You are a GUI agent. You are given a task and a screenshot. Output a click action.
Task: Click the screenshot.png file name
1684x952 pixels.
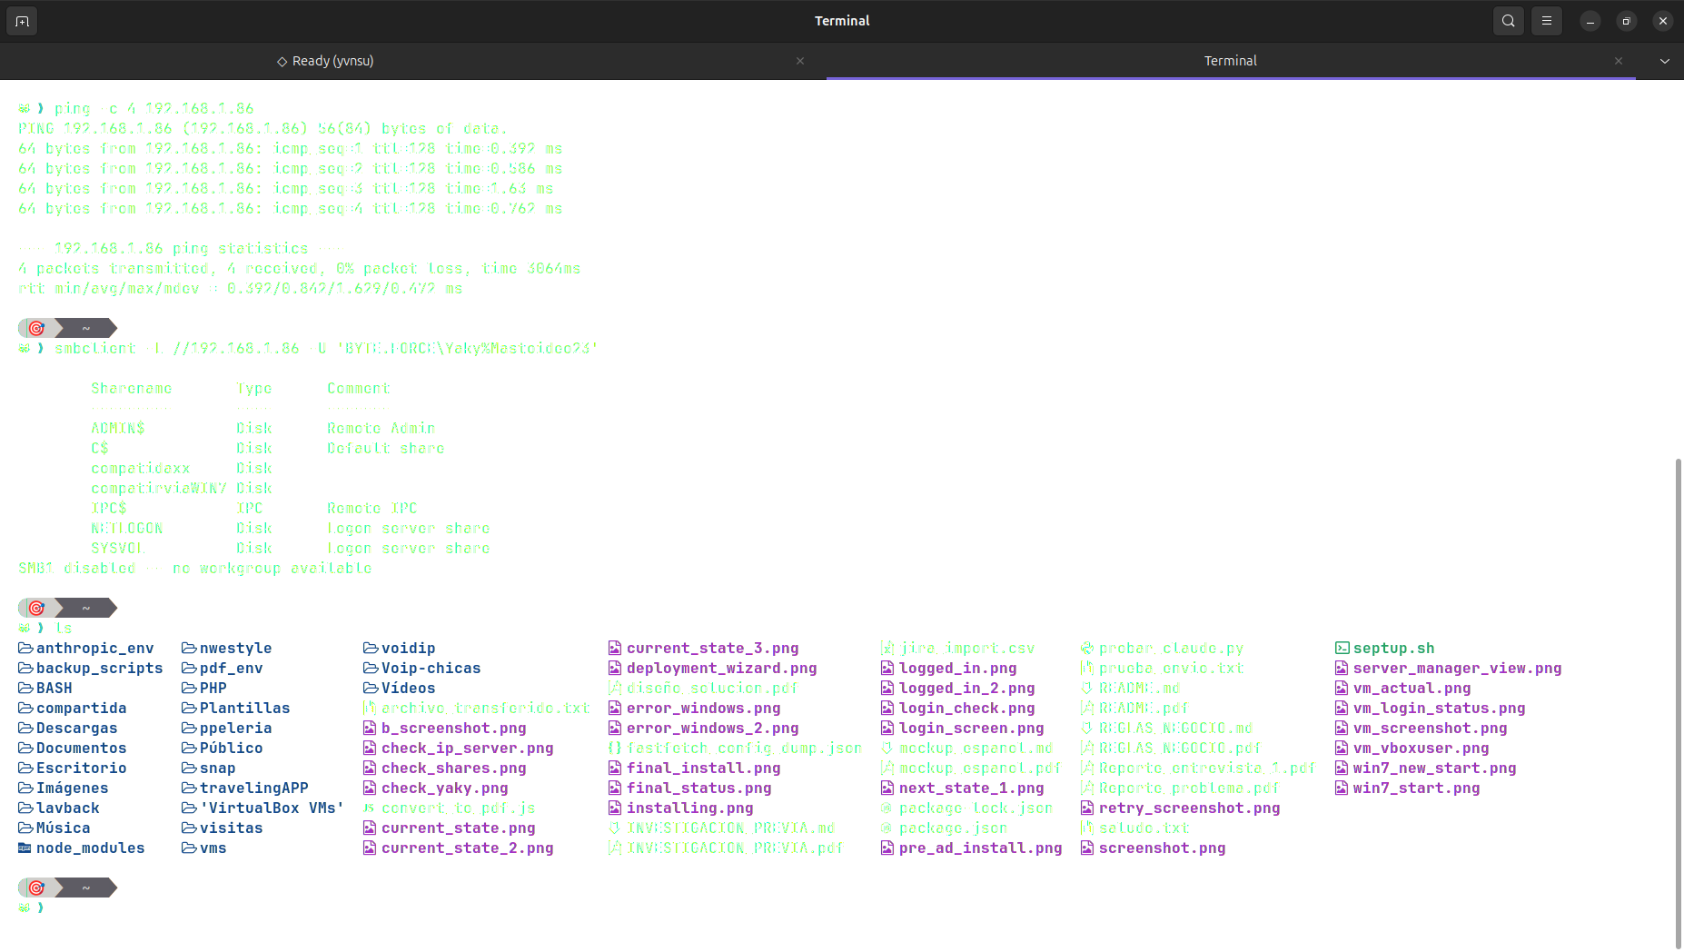[1163, 848]
